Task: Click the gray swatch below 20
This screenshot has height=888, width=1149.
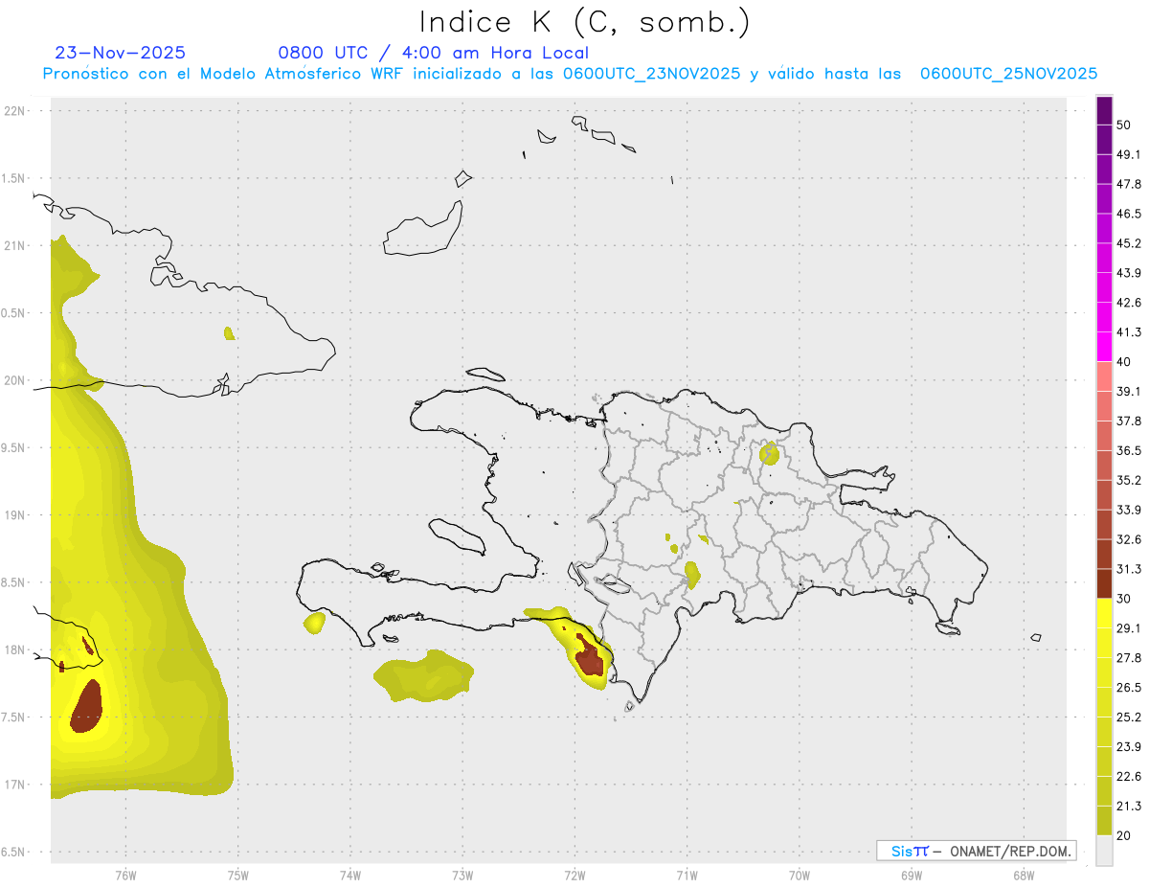Action: (1104, 851)
